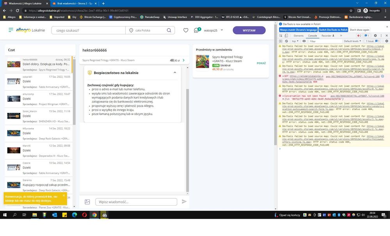Open DevTools three-dot customize menu
The image size is (390, 236).
[x=381, y=36]
